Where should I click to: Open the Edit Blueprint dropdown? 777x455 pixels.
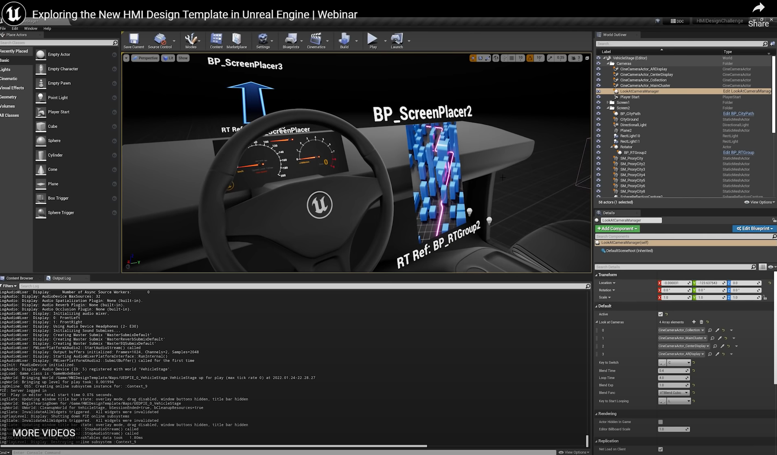click(755, 229)
